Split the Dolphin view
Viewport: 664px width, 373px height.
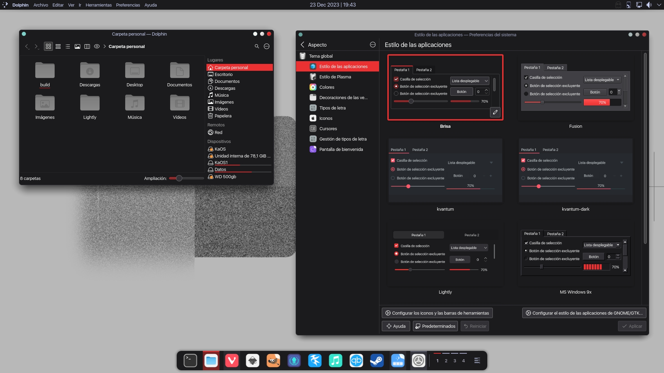tap(87, 46)
